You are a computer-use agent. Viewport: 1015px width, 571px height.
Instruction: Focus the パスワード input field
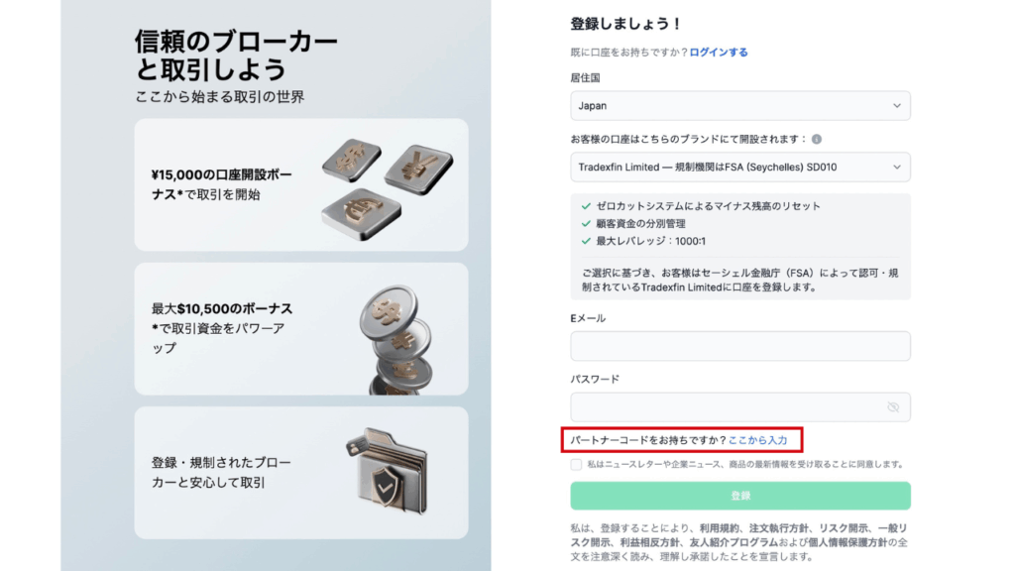[x=739, y=407]
